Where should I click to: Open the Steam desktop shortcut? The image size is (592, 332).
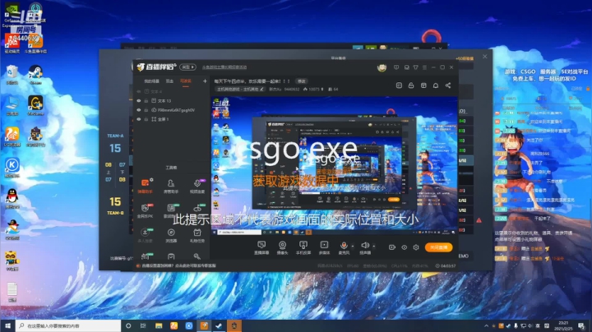(x=35, y=74)
